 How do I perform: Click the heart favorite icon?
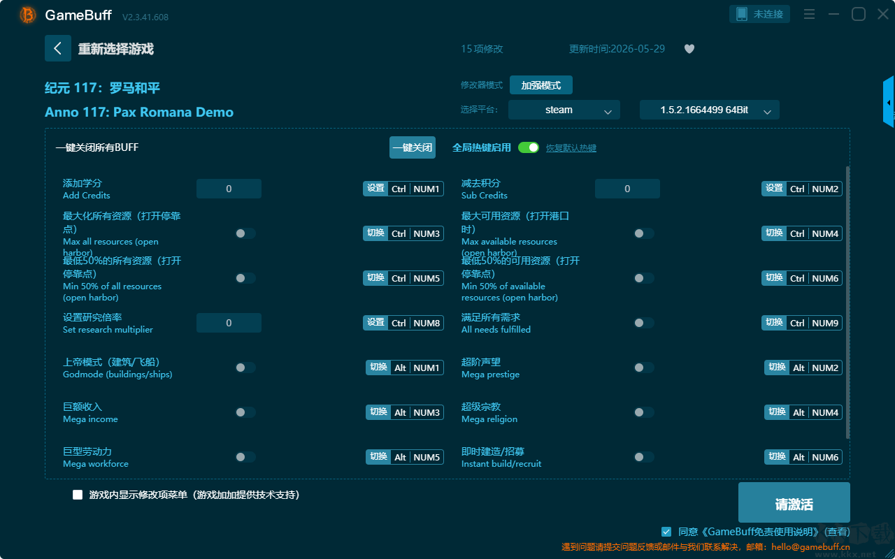point(689,49)
